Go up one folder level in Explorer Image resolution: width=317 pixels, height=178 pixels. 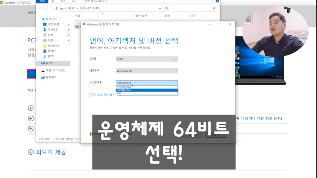pyautogui.click(x=56, y=8)
